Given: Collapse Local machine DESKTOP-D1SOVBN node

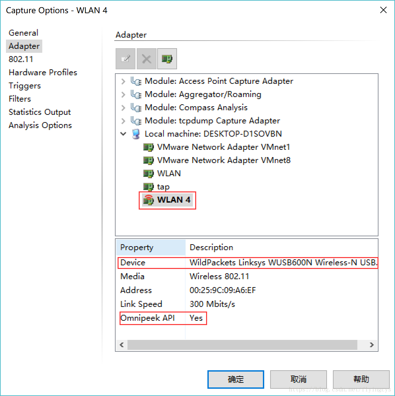Looking at the screenshot, I should 123,134.
